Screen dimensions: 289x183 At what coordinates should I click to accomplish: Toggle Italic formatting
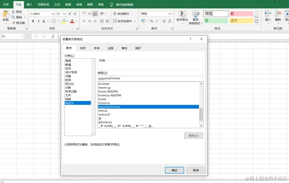point(38,21)
